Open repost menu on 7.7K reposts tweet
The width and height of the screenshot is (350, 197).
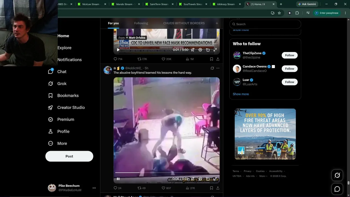click(x=142, y=59)
